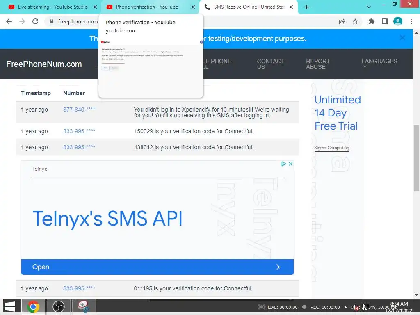Select the Xperiencify SMS message text
The height and width of the screenshot is (315, 420).
click(211, 112)
